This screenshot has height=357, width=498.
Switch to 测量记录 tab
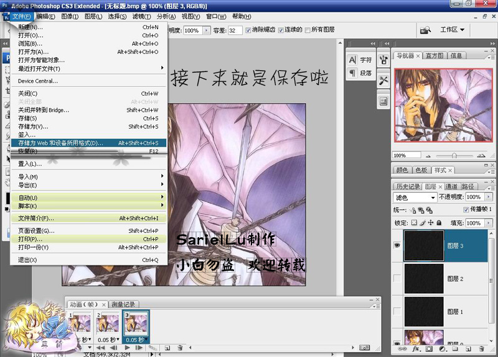point(123,304)
